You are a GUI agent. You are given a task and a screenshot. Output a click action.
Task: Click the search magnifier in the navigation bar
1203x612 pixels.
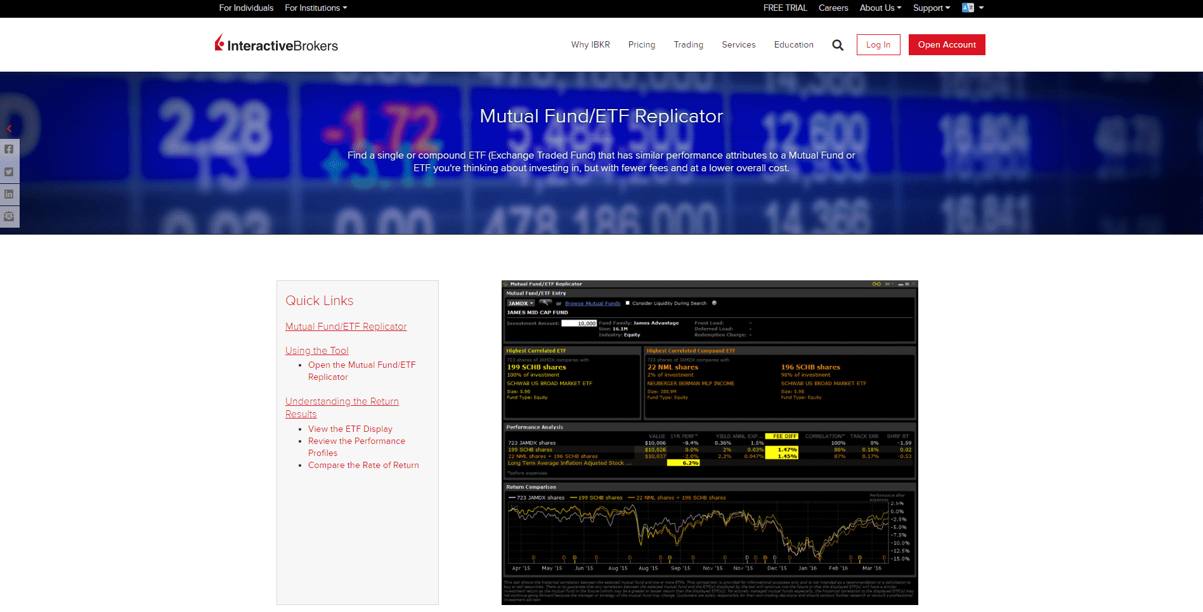point(838,44)
